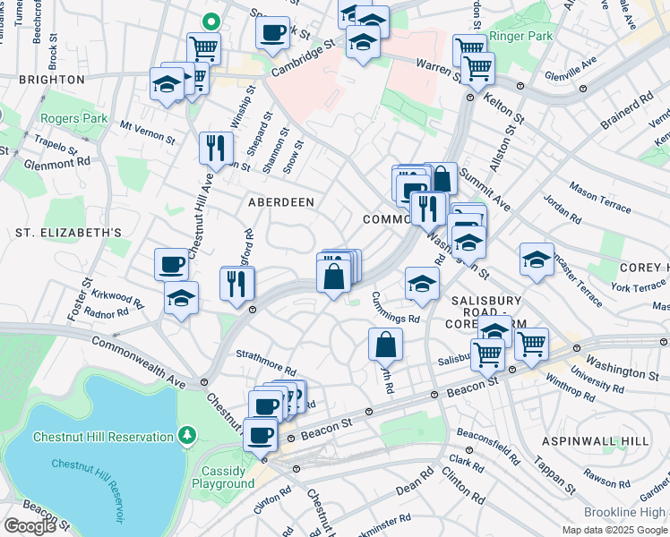Viewport: 670px width, 537px height.
Task: Click the ABERDEEN neighborhood label
Action: pos(281,202)
